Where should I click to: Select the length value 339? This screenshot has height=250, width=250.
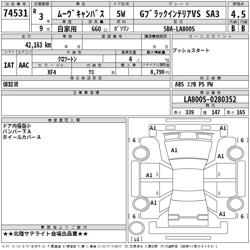tap(189, 112)
